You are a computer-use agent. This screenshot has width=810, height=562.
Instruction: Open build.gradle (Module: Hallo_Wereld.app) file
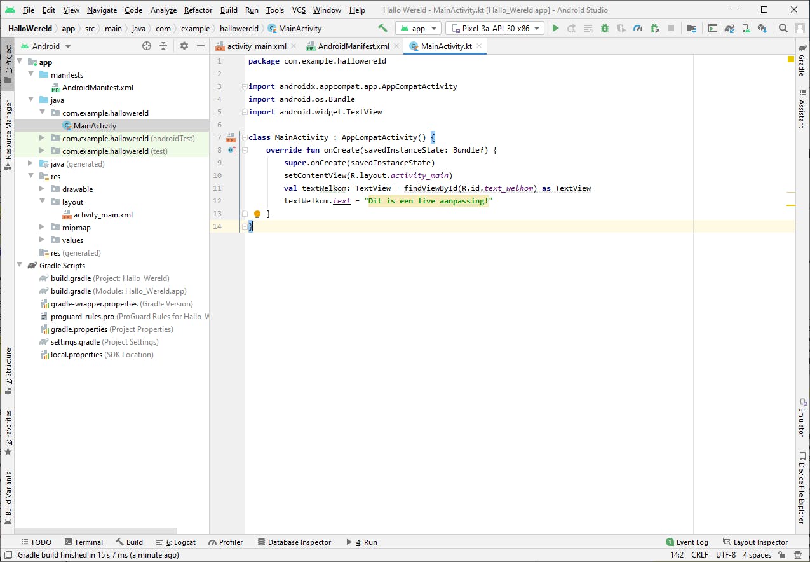118,291
